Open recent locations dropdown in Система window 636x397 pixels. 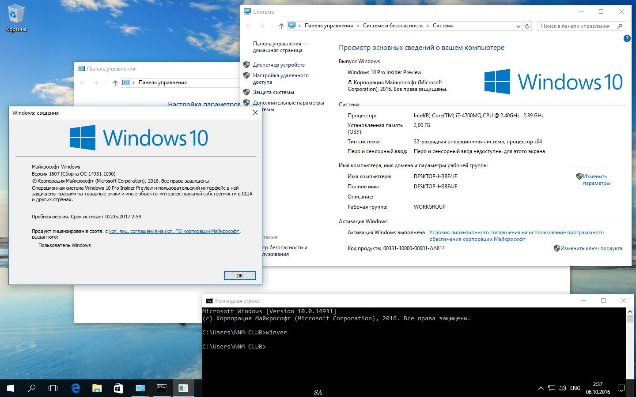click(272, 26)
